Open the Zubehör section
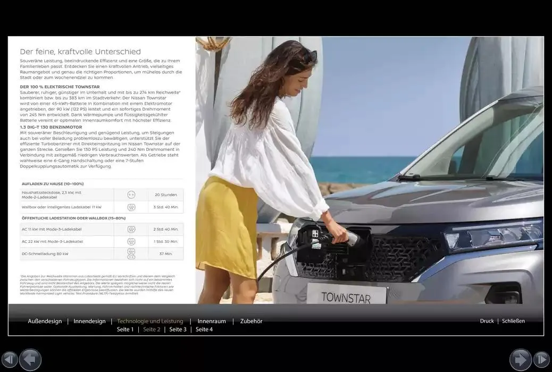Image resolution: width=552 pixels, height=372 pixels. [x=251, y=321]
